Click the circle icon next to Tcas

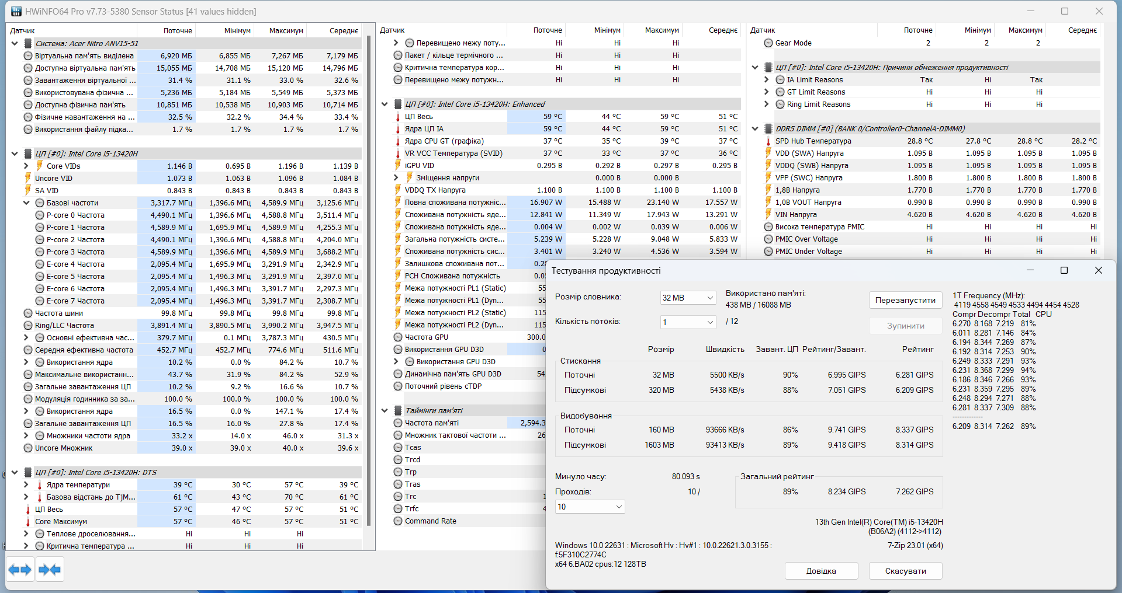coord(398,447)
